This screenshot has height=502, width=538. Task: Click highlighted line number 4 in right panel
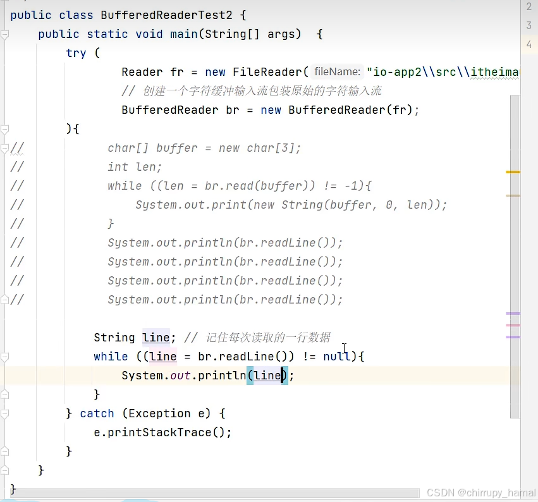click(529, 44)
